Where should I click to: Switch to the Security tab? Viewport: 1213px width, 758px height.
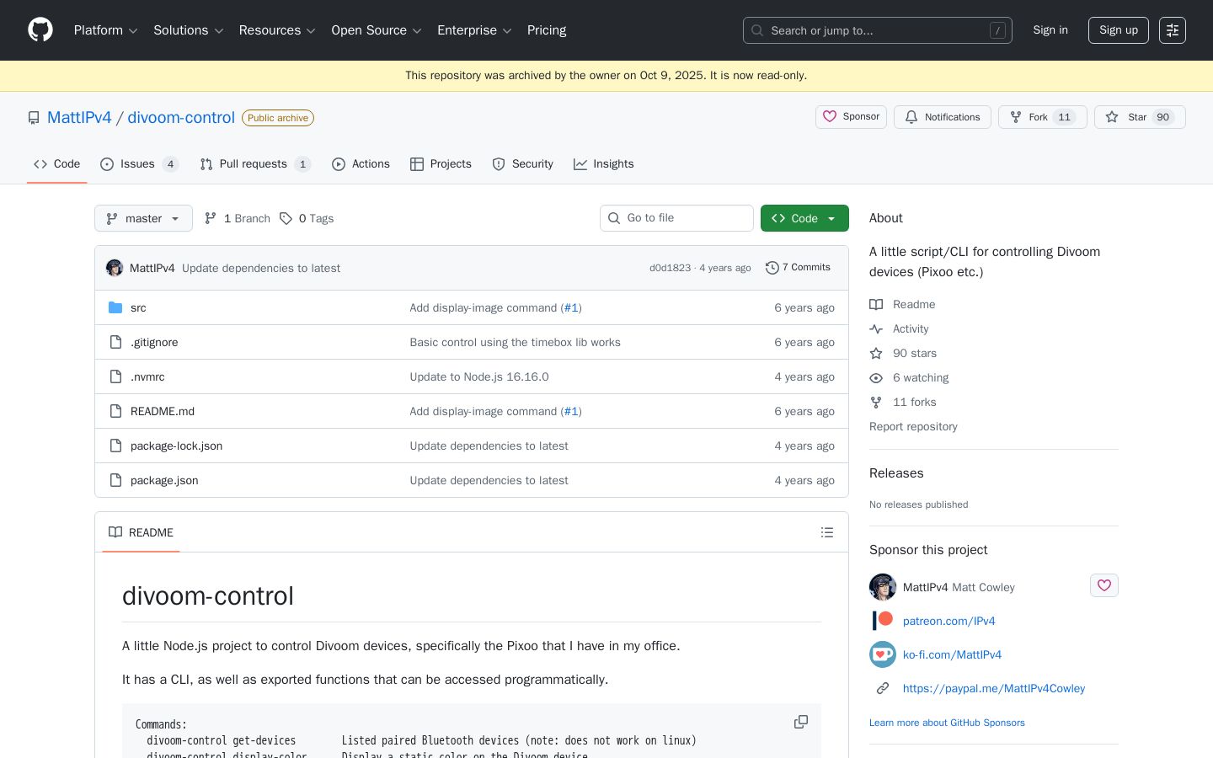point(523,164)
